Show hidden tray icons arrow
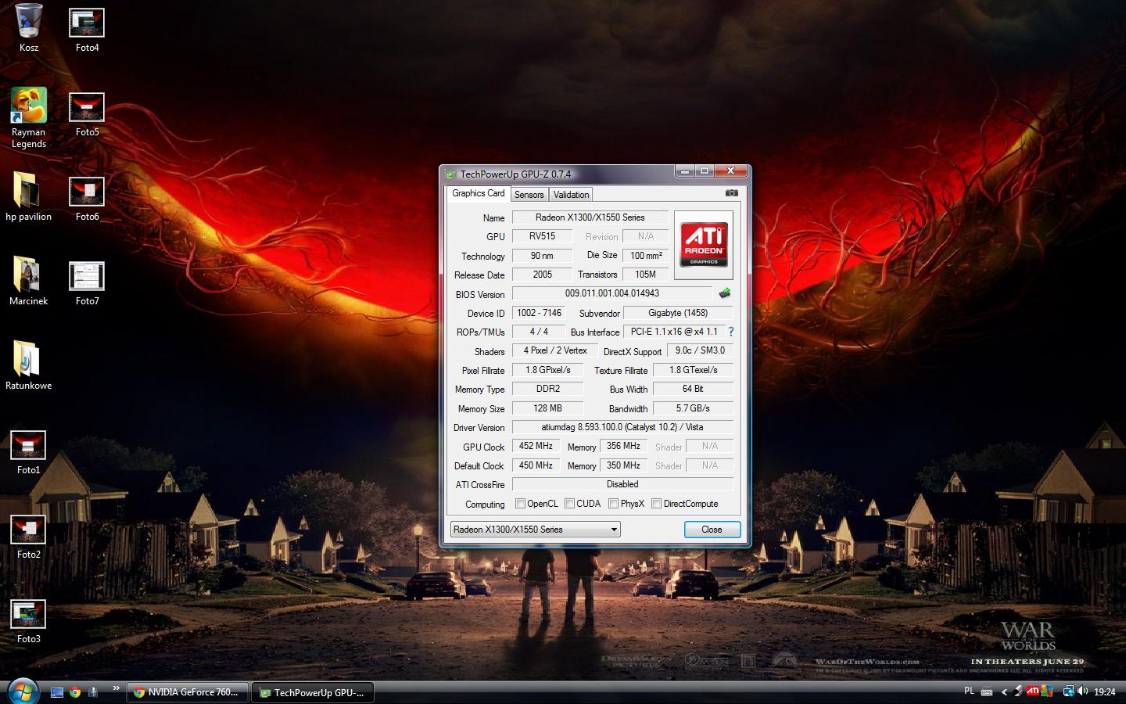The width and height of the screenshot is (1126, 704). [1004, 691]
